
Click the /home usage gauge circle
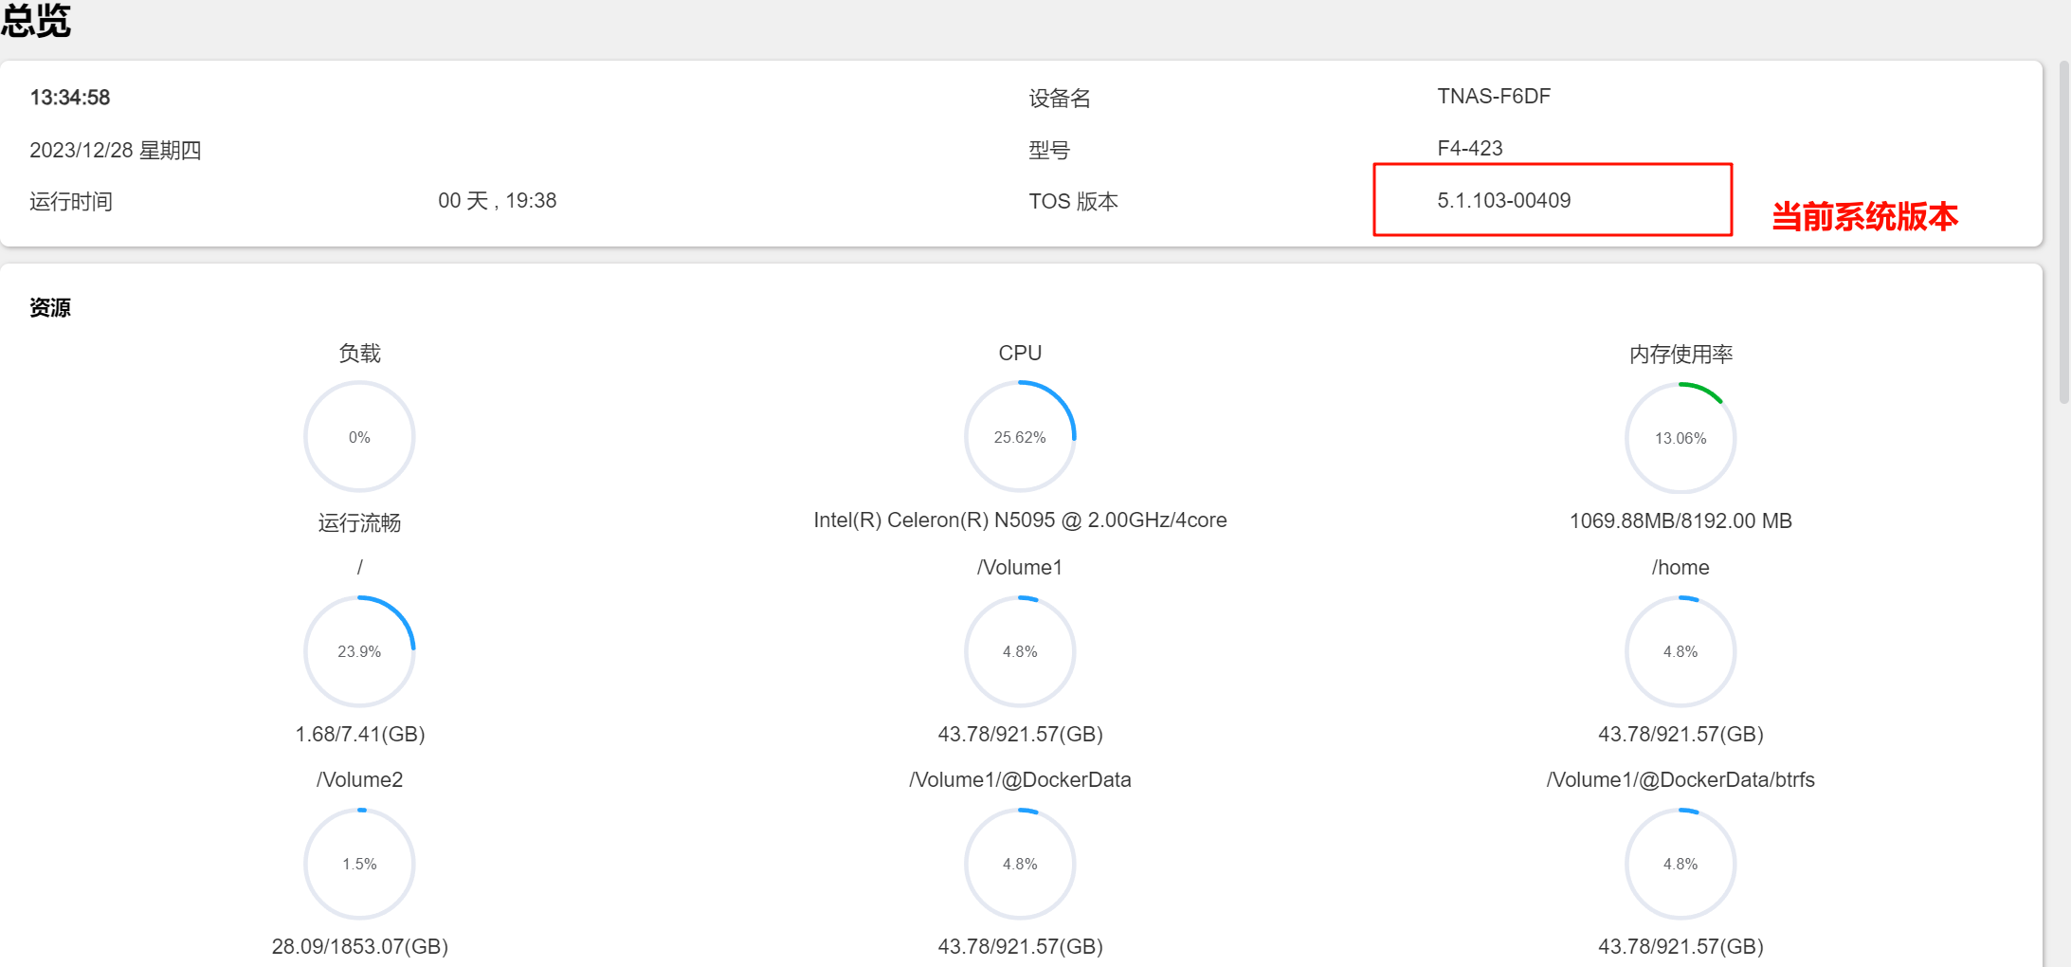[1680, 651]
